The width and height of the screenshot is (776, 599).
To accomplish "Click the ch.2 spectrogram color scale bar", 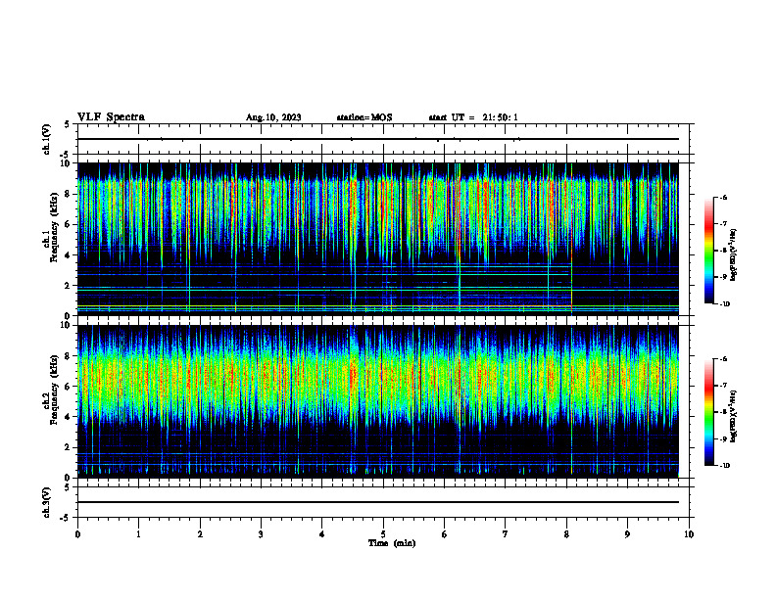I will [709, 412].
